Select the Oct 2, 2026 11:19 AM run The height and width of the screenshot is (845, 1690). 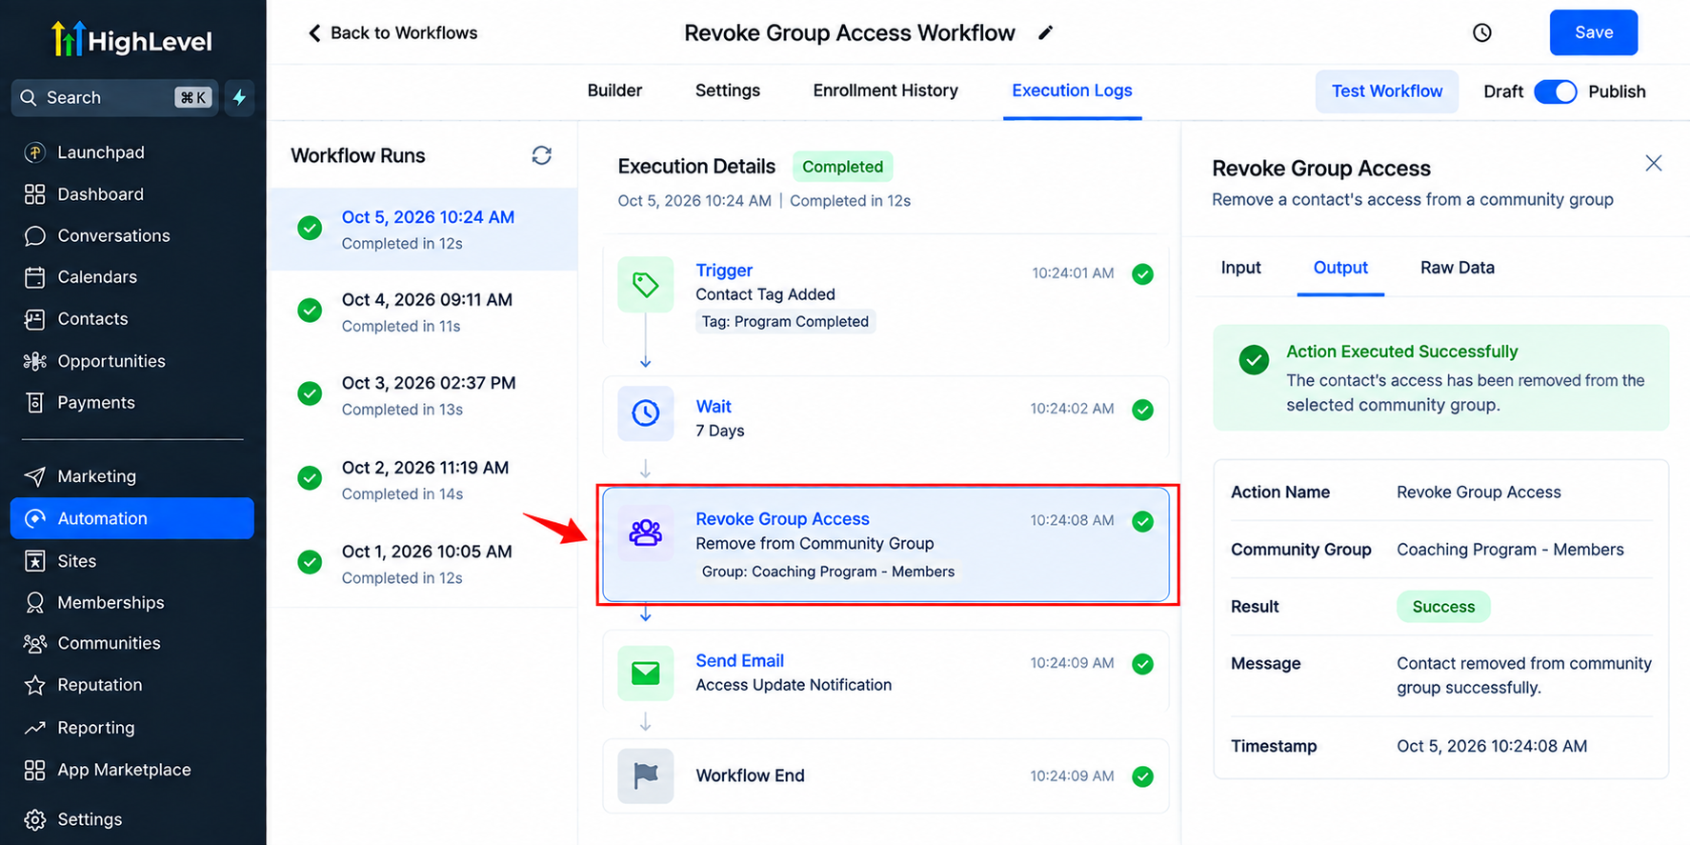pyautogui.click(x=423, y=480)
